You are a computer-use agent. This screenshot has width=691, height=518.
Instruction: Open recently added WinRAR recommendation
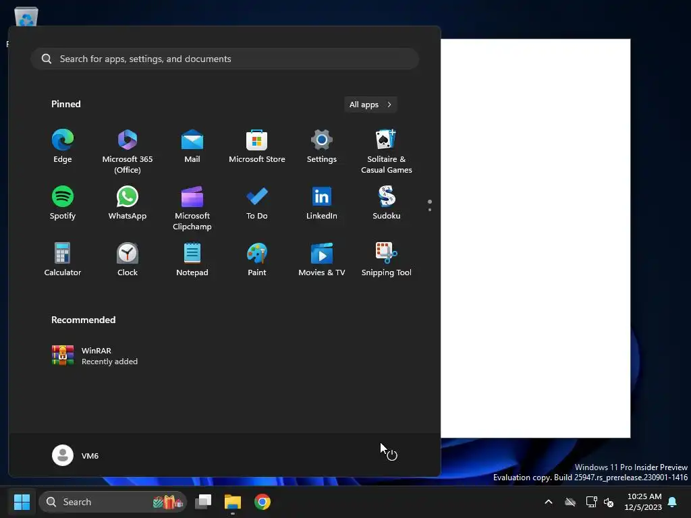pos(94,356)
